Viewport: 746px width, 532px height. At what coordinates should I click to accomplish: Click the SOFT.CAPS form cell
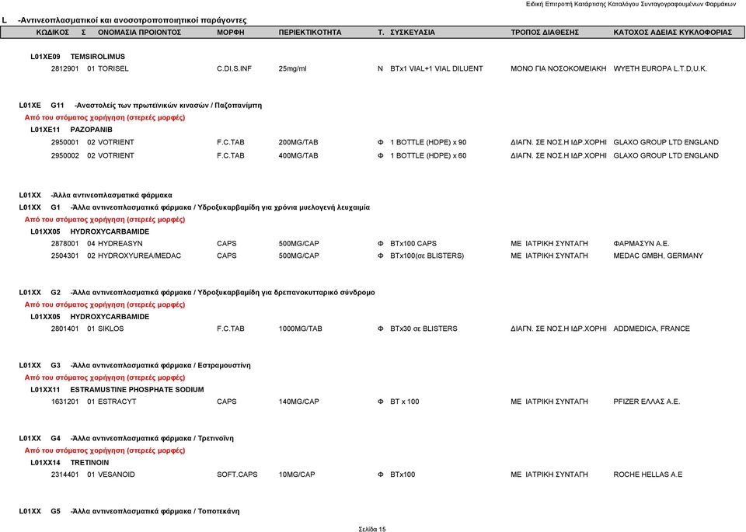click(x=237, y=475)
